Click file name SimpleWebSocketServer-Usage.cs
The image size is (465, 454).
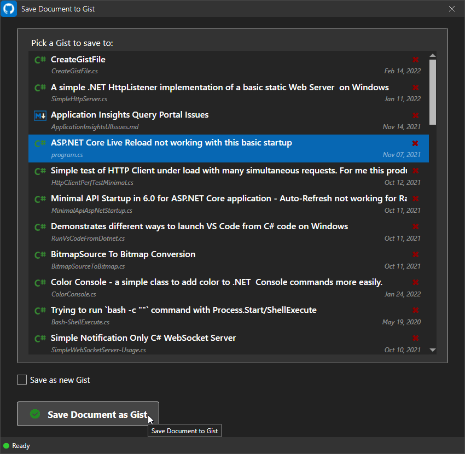[98, 350]
